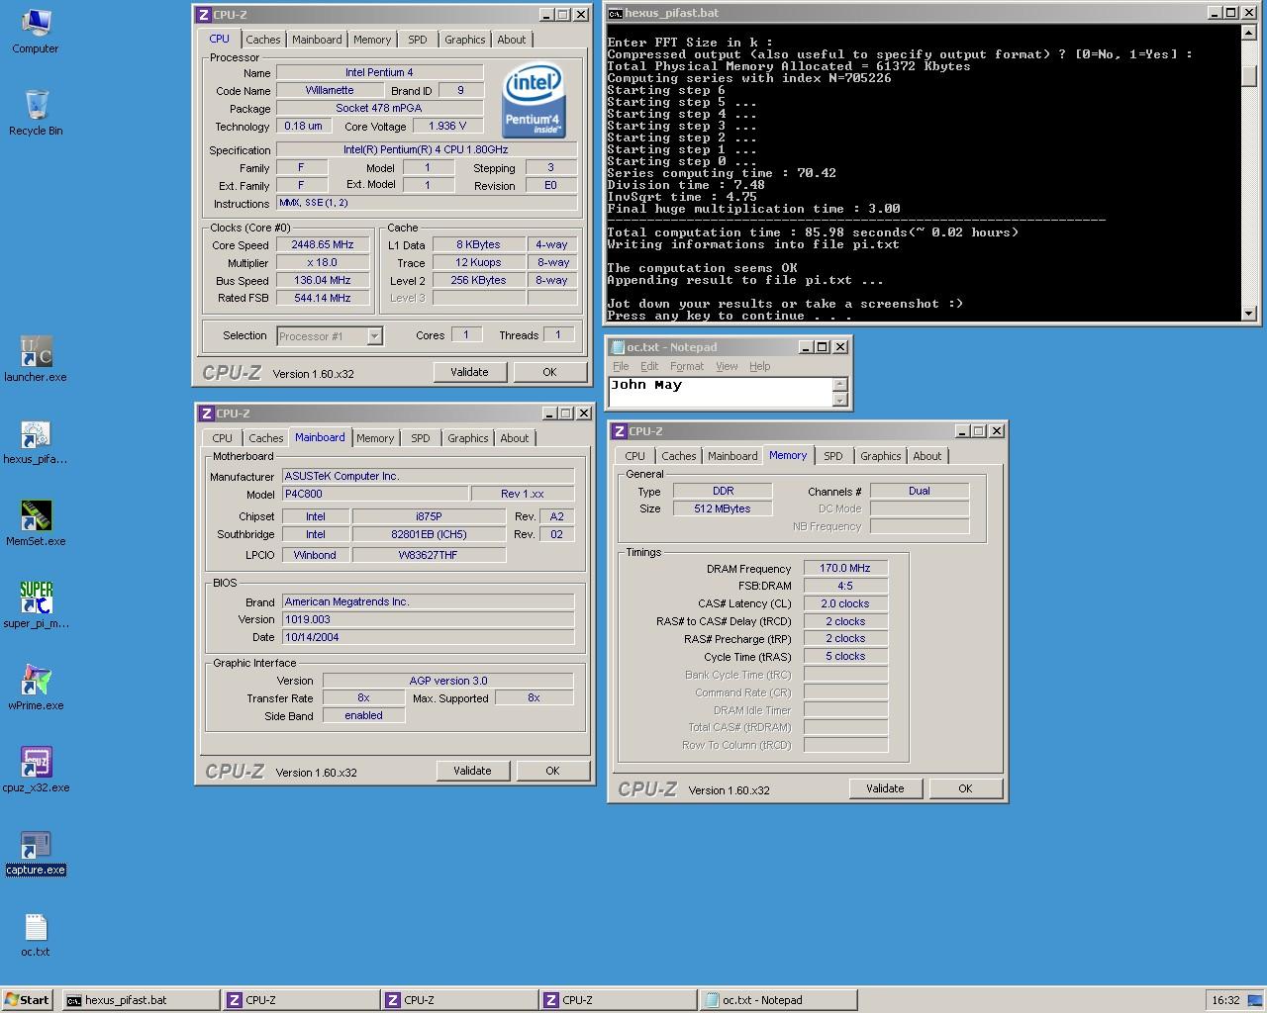Open View menu in Notepad
Screen dimensions: 1267x1013
(727, 366)
